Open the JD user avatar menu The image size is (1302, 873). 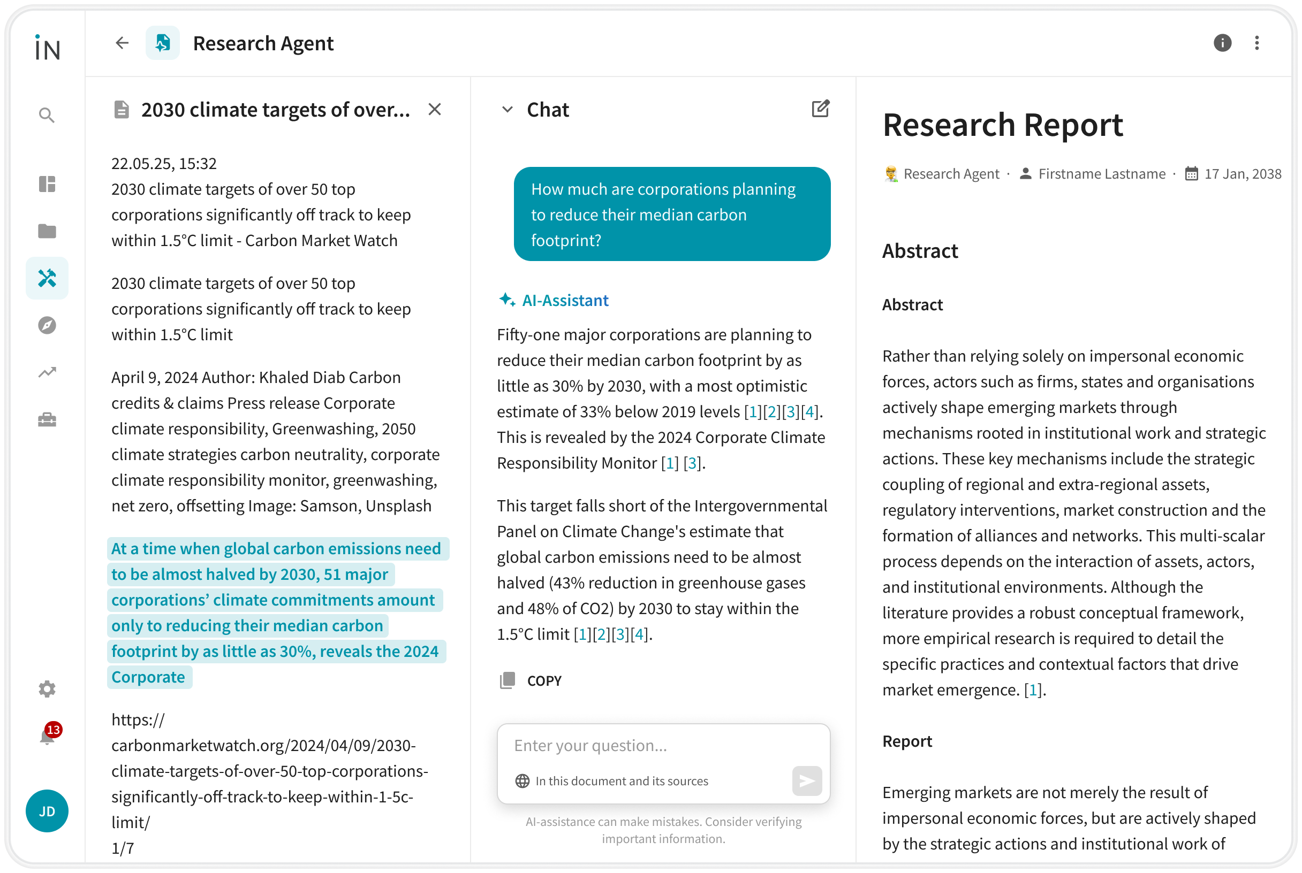click(47, 811)
